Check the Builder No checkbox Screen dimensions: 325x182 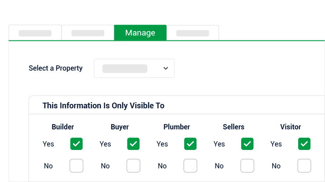coord(77,166)
